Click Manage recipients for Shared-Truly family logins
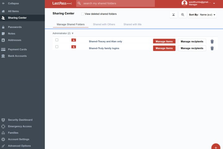Viewport: 223px width, 149px height. (x=192, y=48)
